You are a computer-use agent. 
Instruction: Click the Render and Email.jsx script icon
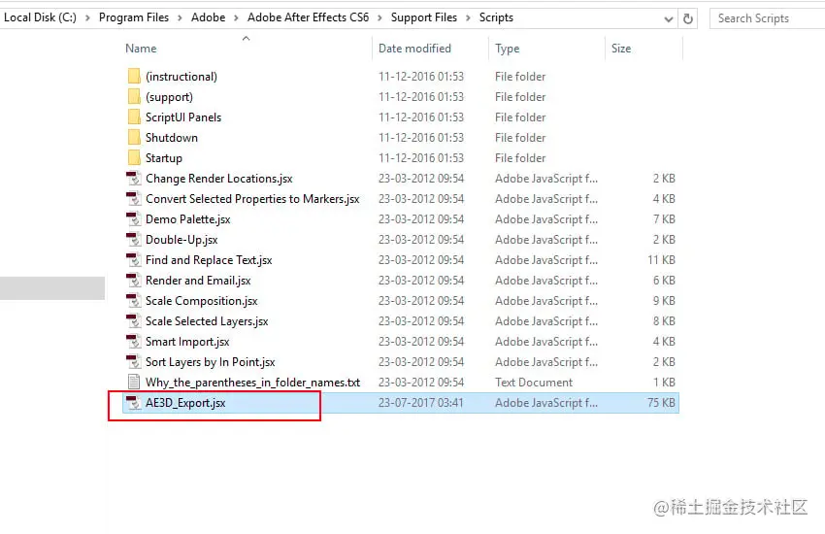[x=134, y=281]
